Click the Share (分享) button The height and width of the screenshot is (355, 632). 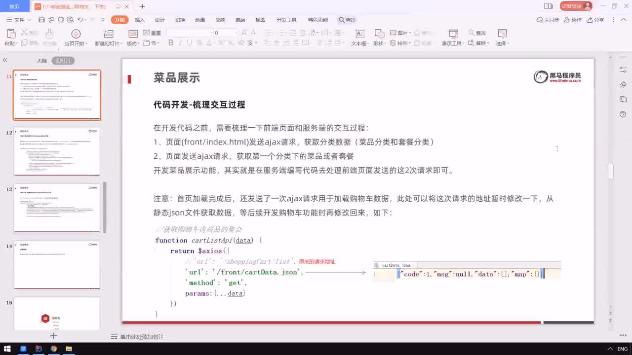(x=595, y=20)
